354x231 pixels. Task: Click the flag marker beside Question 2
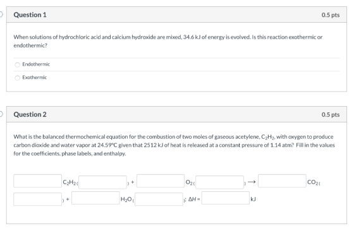tap(1, 114)
